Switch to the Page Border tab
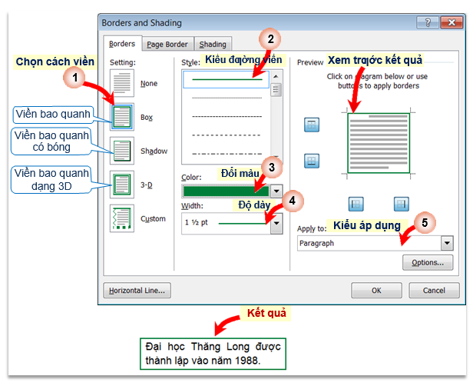This screenshot has height=386, width=473. click(167, 45)
